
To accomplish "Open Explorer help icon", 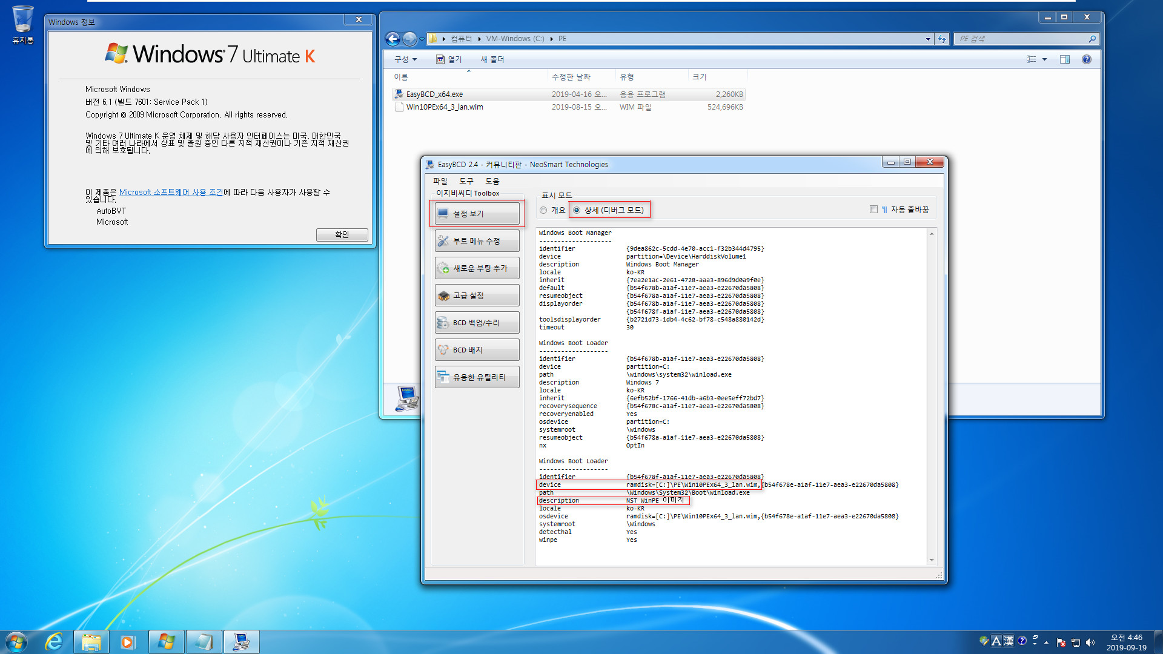I will coord(1086,59).
